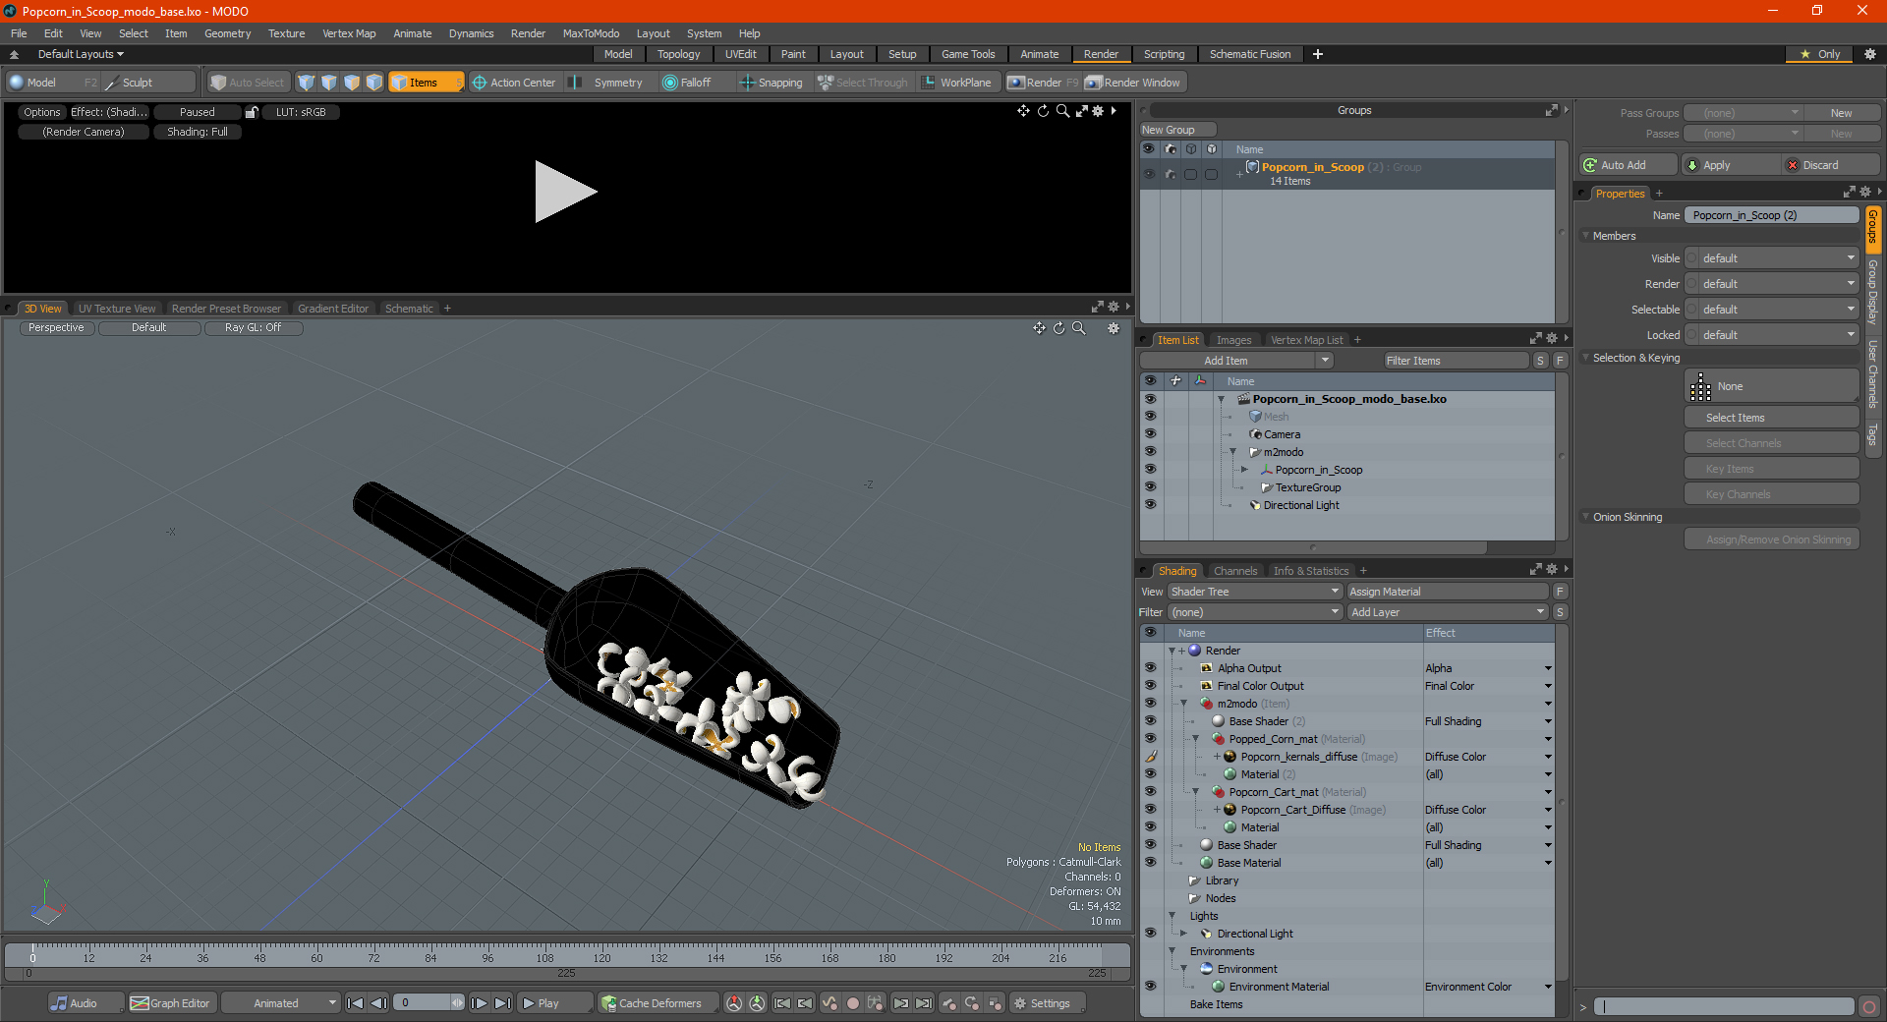Start the render preview with the play icon
Image resolution: width=1887 pixels, height=1022 pixels.
[565, 192]
